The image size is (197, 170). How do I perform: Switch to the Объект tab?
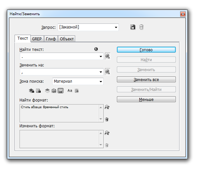(x=67, y=39)
